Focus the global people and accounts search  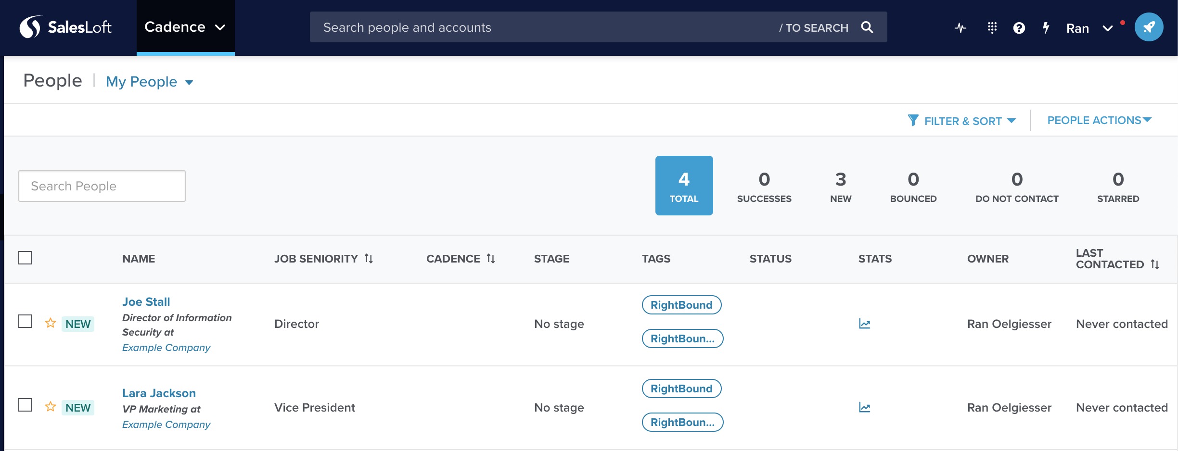pyautogui.click(x=598, y=27)
